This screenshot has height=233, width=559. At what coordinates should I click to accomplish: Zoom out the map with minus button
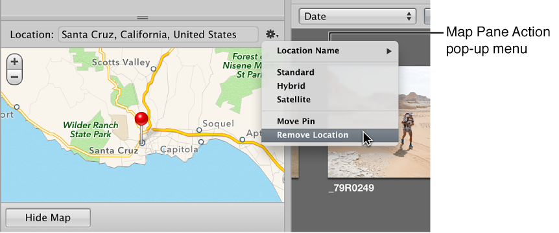tap(14, 77)
